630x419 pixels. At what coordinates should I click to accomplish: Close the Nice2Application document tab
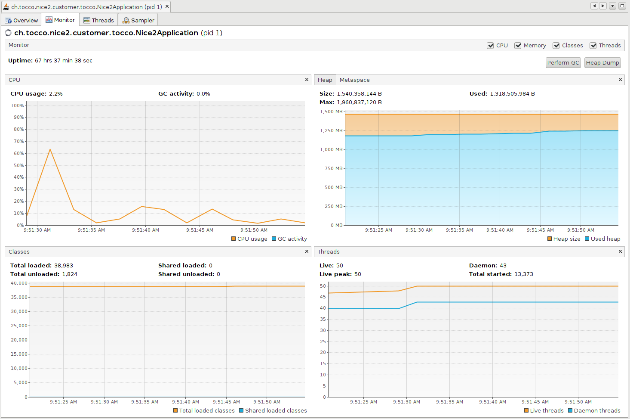point(167,6)
